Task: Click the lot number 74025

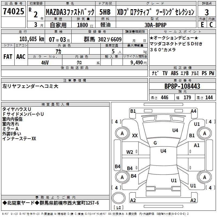Action: 14,11
